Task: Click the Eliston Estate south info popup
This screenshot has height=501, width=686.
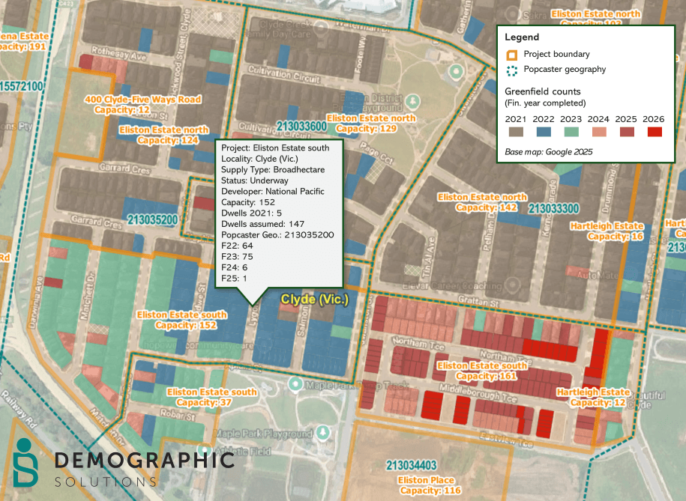Action: pos(279,216)
